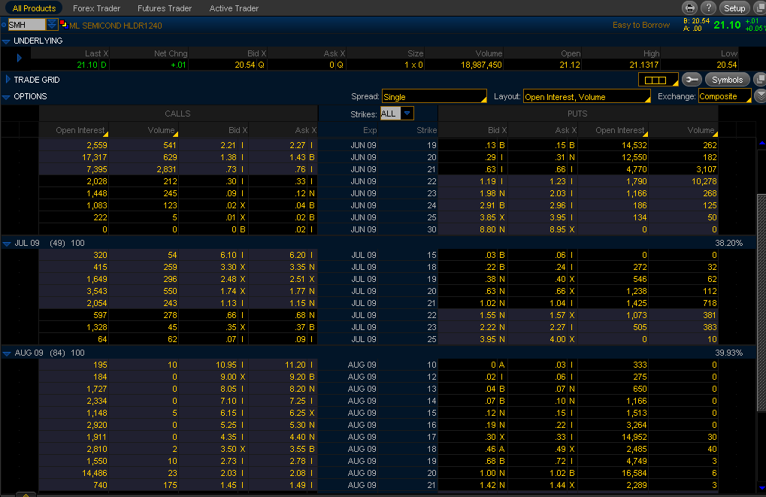Click the Symbols button

(x=727, y=80)
